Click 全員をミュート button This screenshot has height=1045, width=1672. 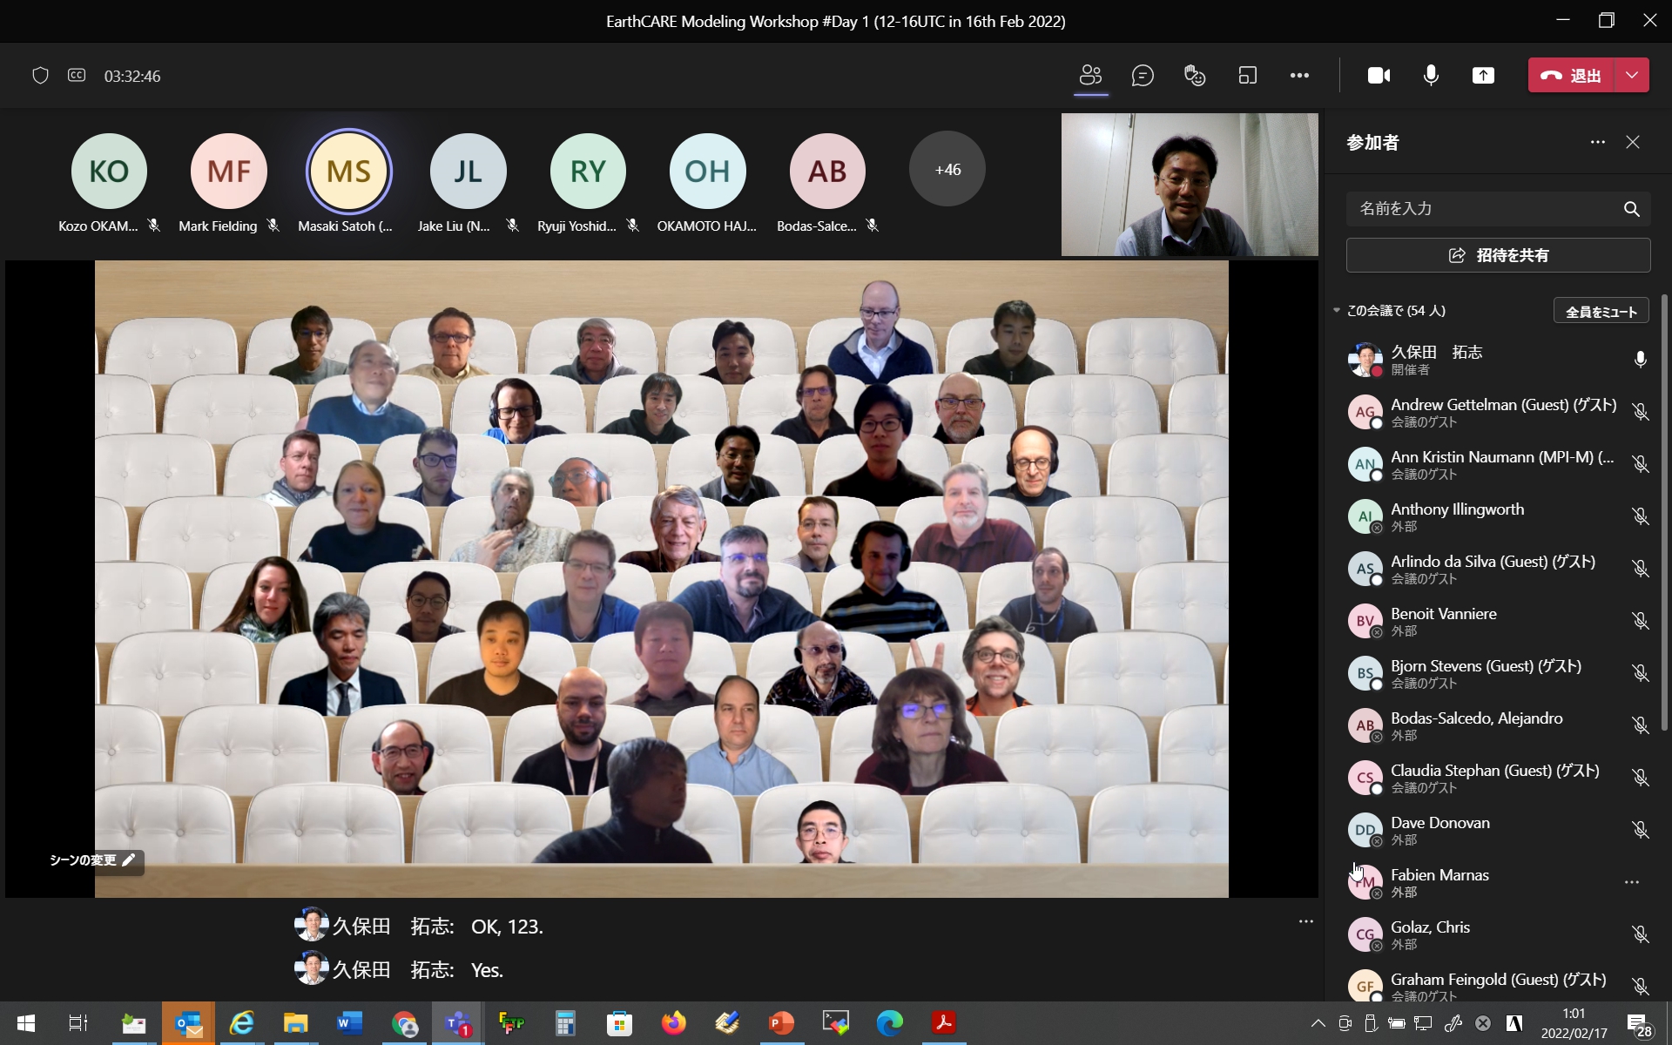1601,311
